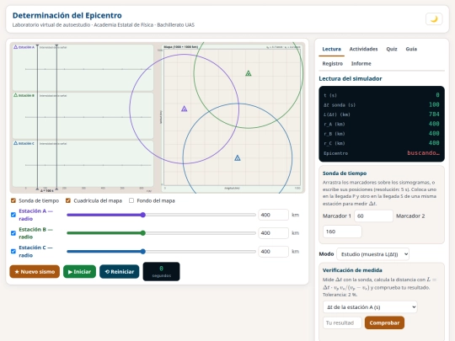Open the Guía tab
455x341 pixels.
click(x=411, y=49)
